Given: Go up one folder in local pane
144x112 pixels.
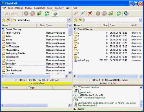Looking at the screenshot, I should (x=8, y=20).
